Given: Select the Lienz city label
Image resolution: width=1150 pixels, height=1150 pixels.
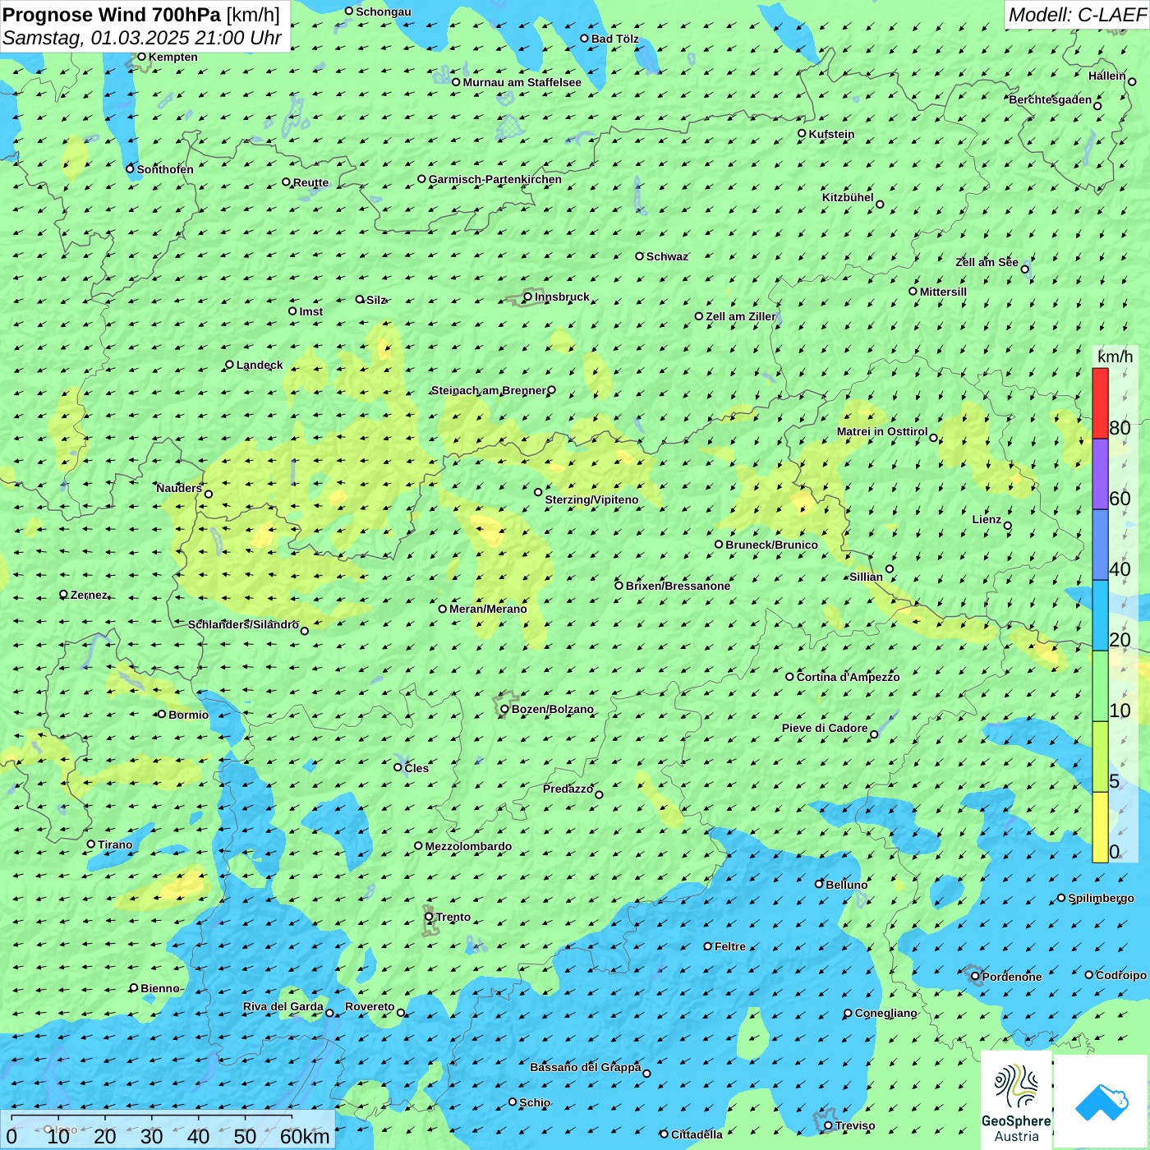Looking at the screenshot, I should point(987,519).
